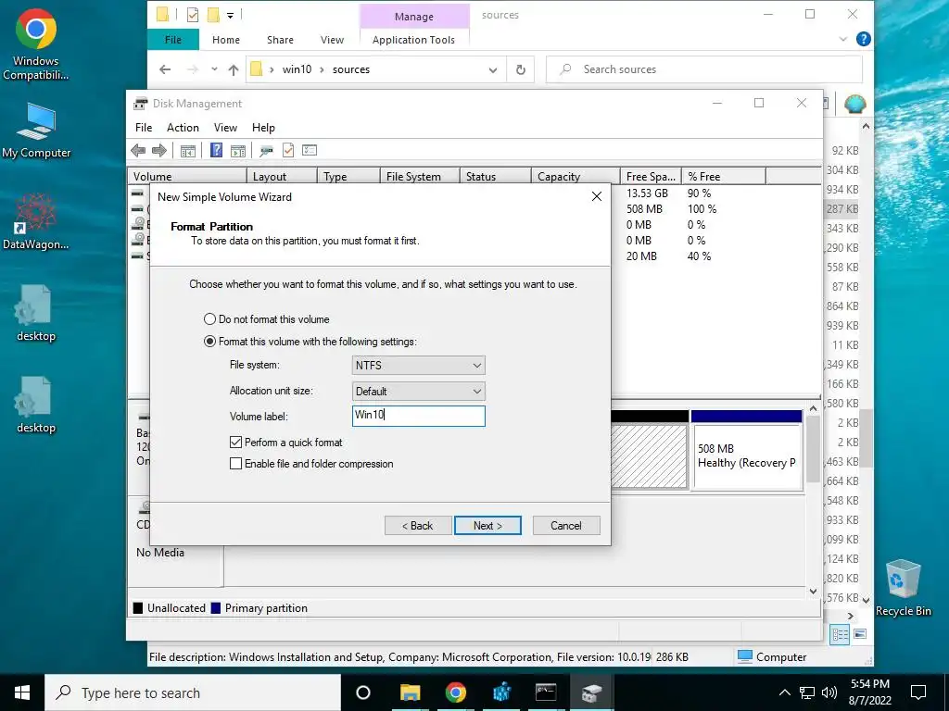Select the DataWagon desktop shortcut
Screen dimensions: 949x711
point(36,221)
